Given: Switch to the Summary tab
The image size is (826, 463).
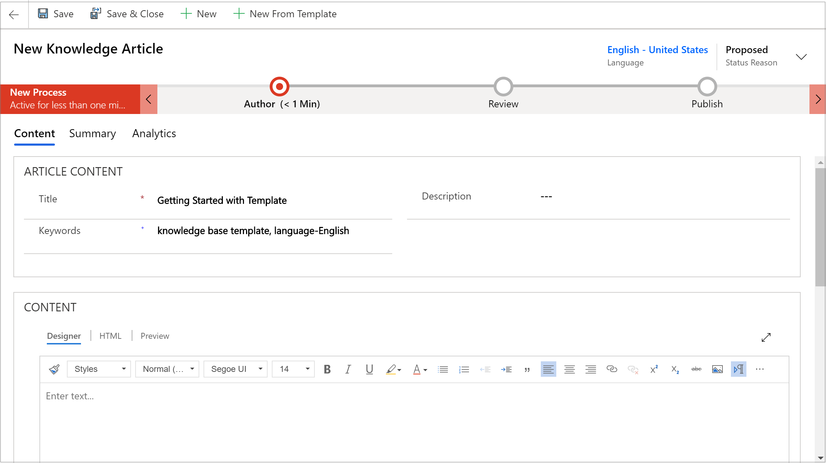Looking at the screenshot, I should click(92, 133).
